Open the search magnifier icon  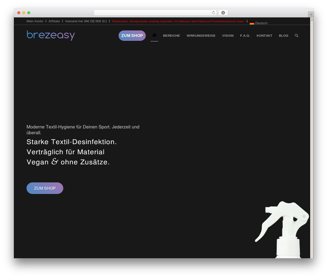coord(296,36)
